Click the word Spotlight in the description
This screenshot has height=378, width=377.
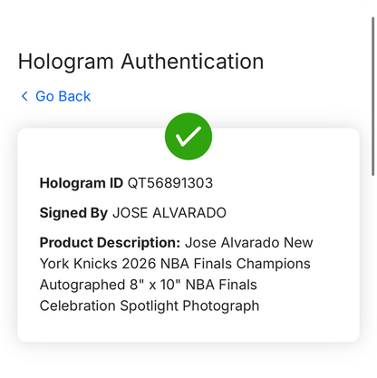click(150, 306)
